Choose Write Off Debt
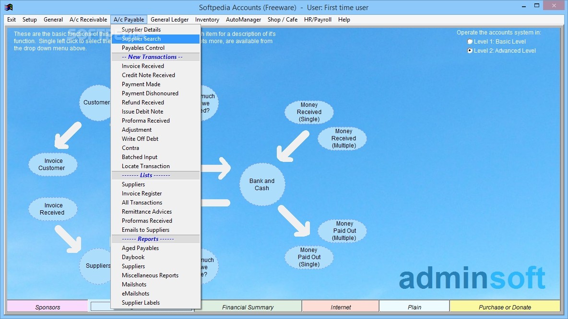 click(156, 139)
